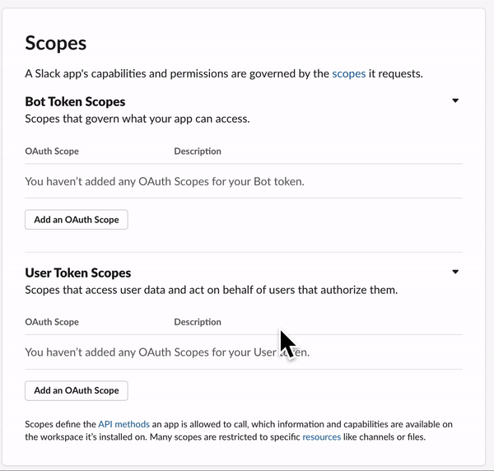494x471 pixels.
Task: Click the main "Scopes" page heading
Action: pyautogui.click(x=56, y=43)
